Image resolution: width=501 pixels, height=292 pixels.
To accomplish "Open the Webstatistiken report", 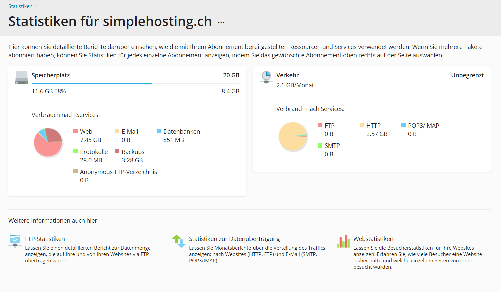I will (x=373, y=239).
